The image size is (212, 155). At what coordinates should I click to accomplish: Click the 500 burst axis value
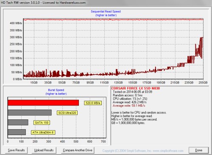[x=76, y=141]
